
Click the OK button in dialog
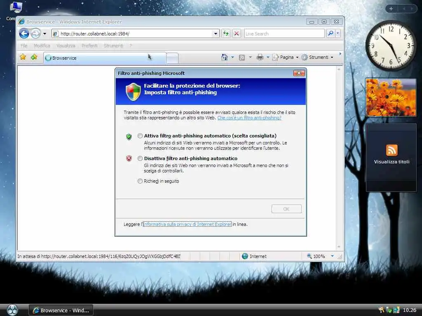286,209
